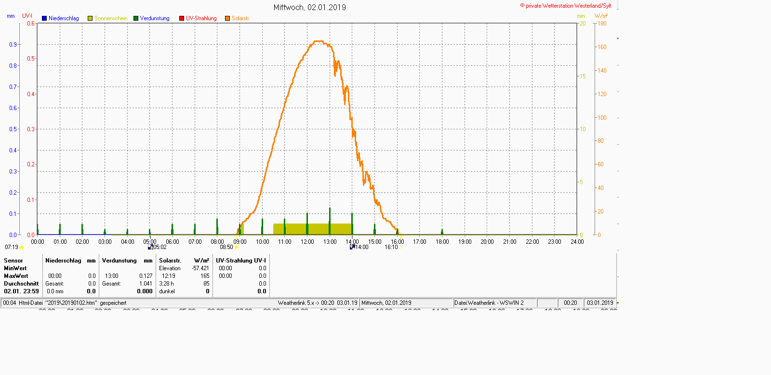Click the 07:19 time label under the chart
Viewport: 771px width, 375px height.
pos(12,247)
